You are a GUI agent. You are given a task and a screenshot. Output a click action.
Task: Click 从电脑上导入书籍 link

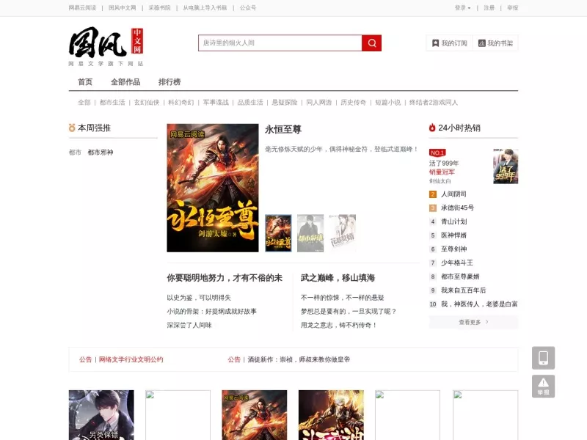(x=205, y=8)
